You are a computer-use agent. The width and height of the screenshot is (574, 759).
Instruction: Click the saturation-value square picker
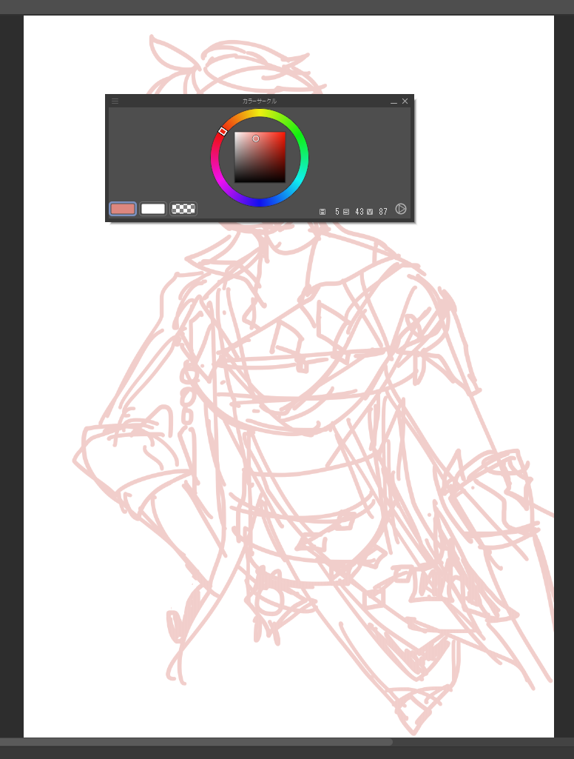[260, 157]
